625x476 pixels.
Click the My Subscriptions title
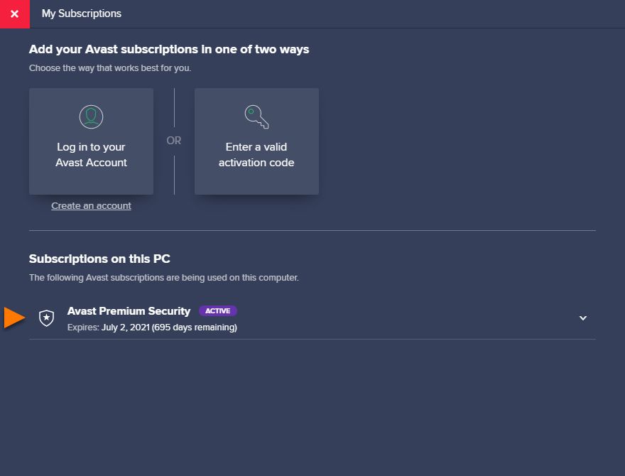82,13
